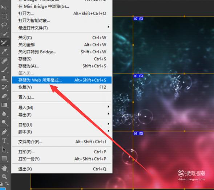Screen dimensions: 214x190
Task: Select the Move tool
Action: 4,7
